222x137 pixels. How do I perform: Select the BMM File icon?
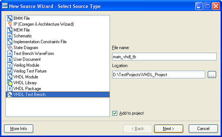10,18
